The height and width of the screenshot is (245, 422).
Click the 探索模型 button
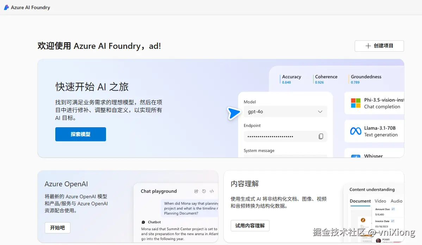click(80, 134)
